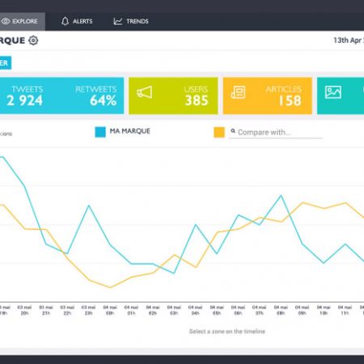Click the blue line peak at 23h
364x364 pixels.
click(x=89, y=205)
